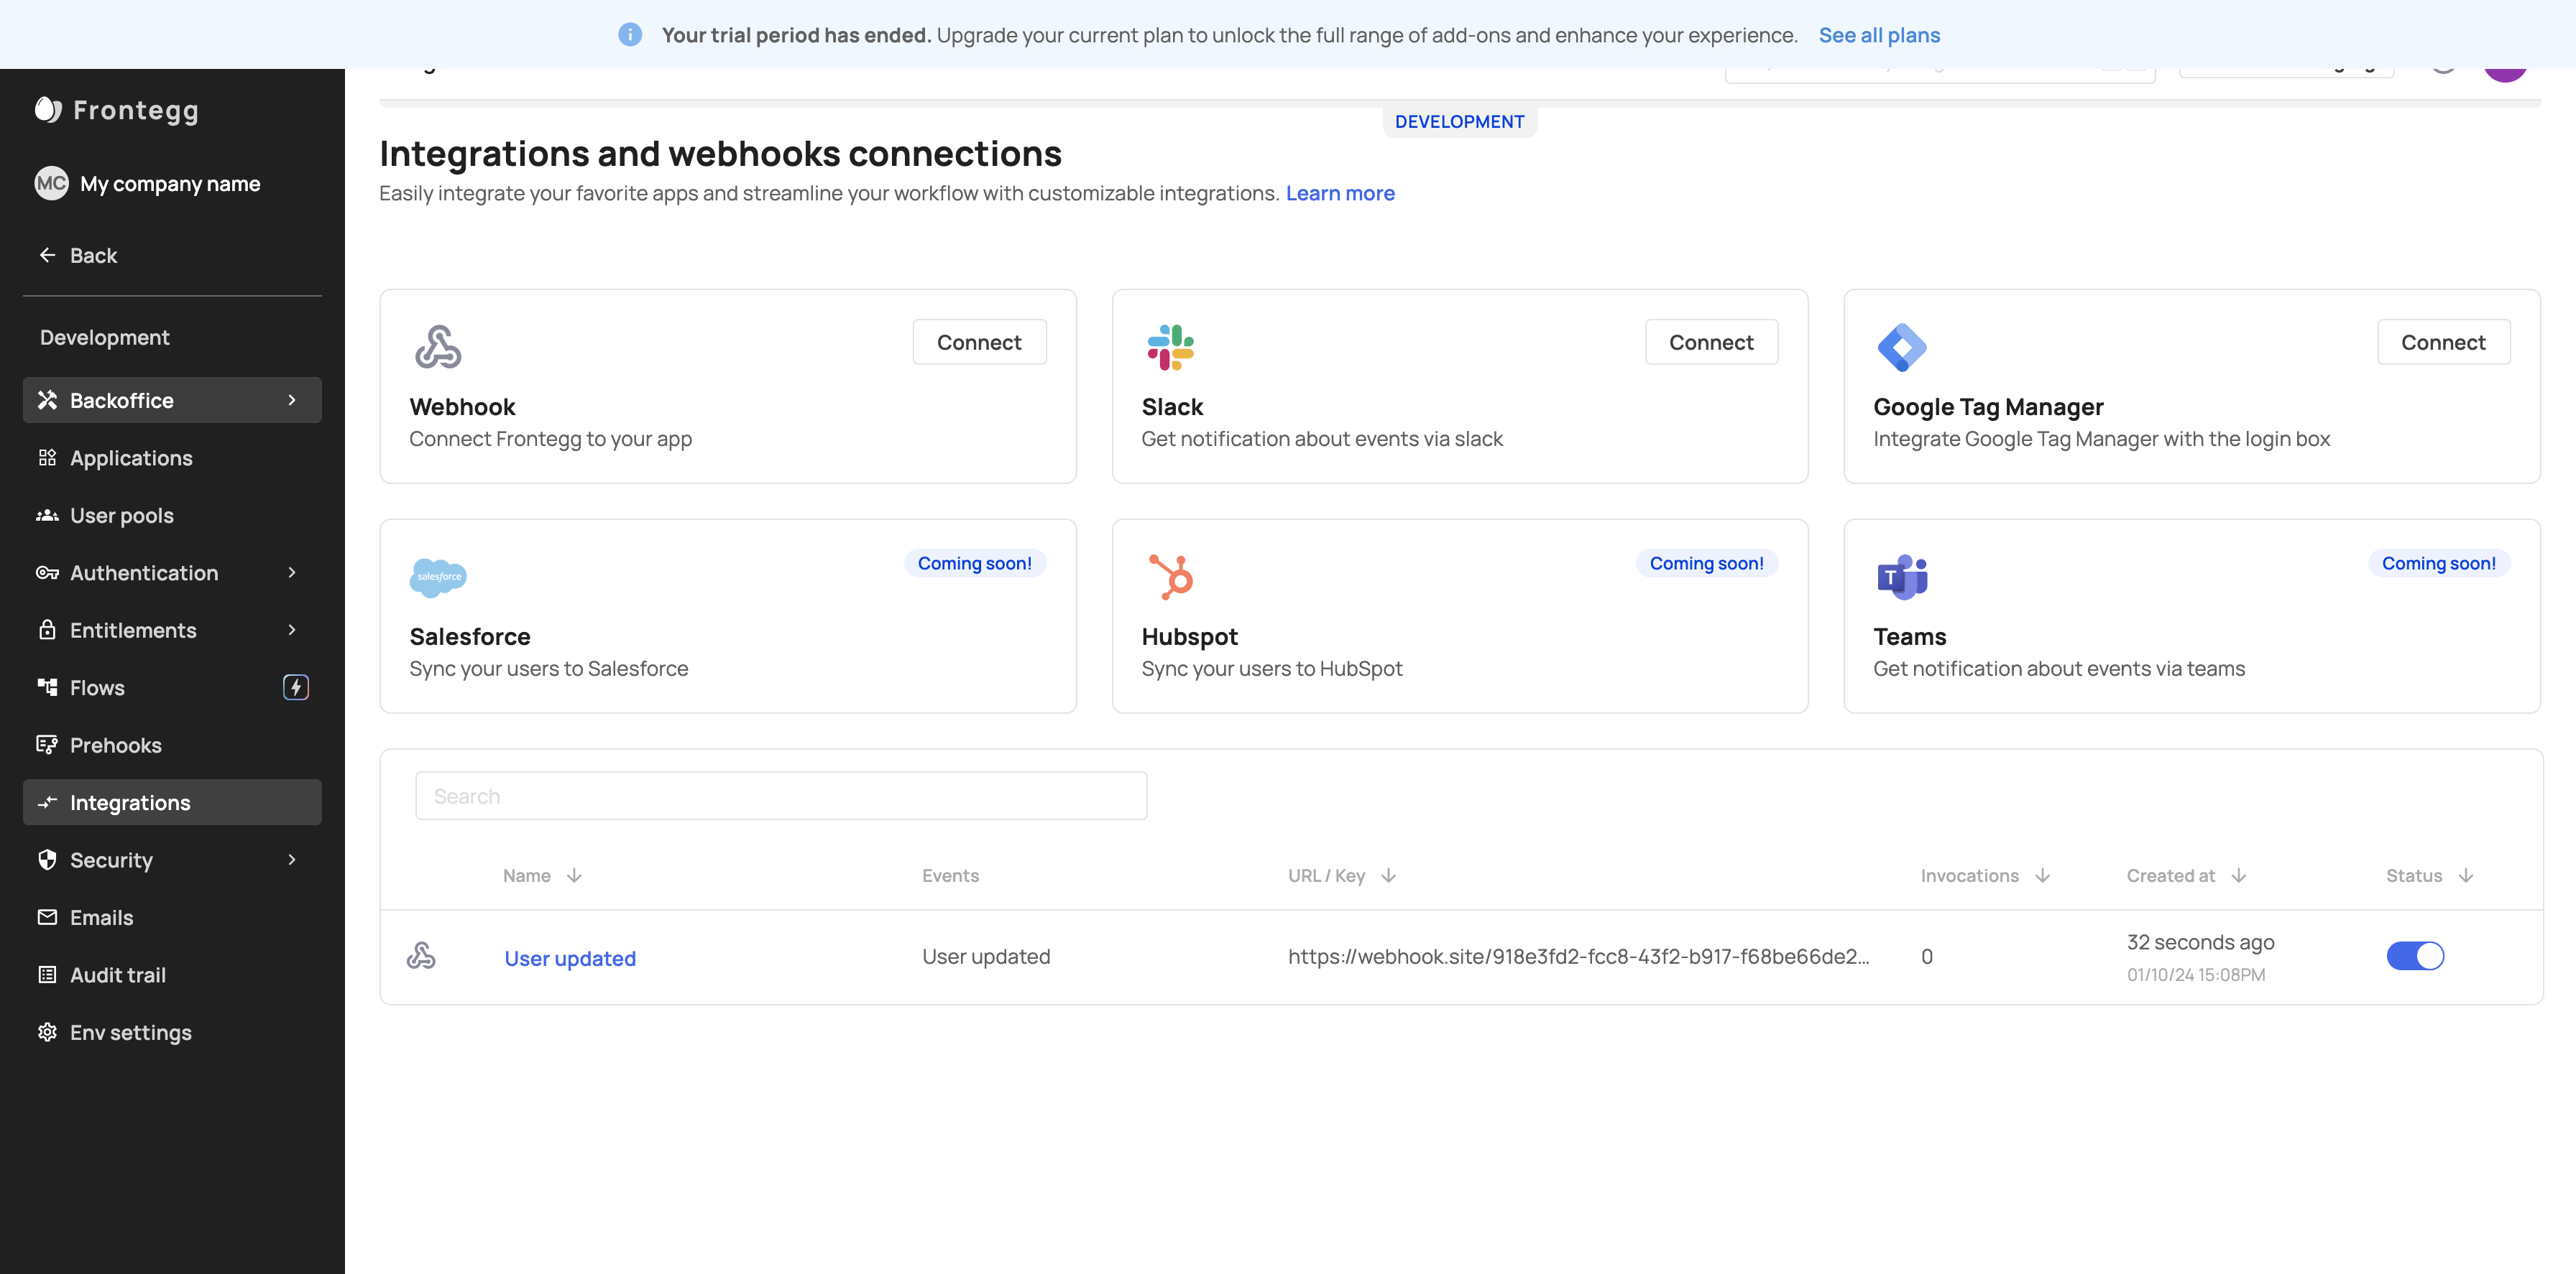The width and height of the screenshot is (2576, 1274).
Task: Sort table by Invocations arrow
Action: pyautogui.click(x=2043, y=875)
